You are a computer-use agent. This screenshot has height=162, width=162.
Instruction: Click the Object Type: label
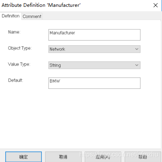[x=20, y=48]
